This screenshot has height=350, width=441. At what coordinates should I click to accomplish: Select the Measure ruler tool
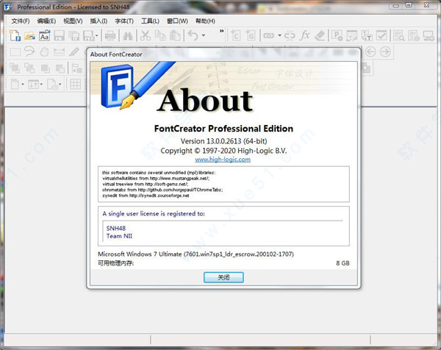click(x=59, y=52)
